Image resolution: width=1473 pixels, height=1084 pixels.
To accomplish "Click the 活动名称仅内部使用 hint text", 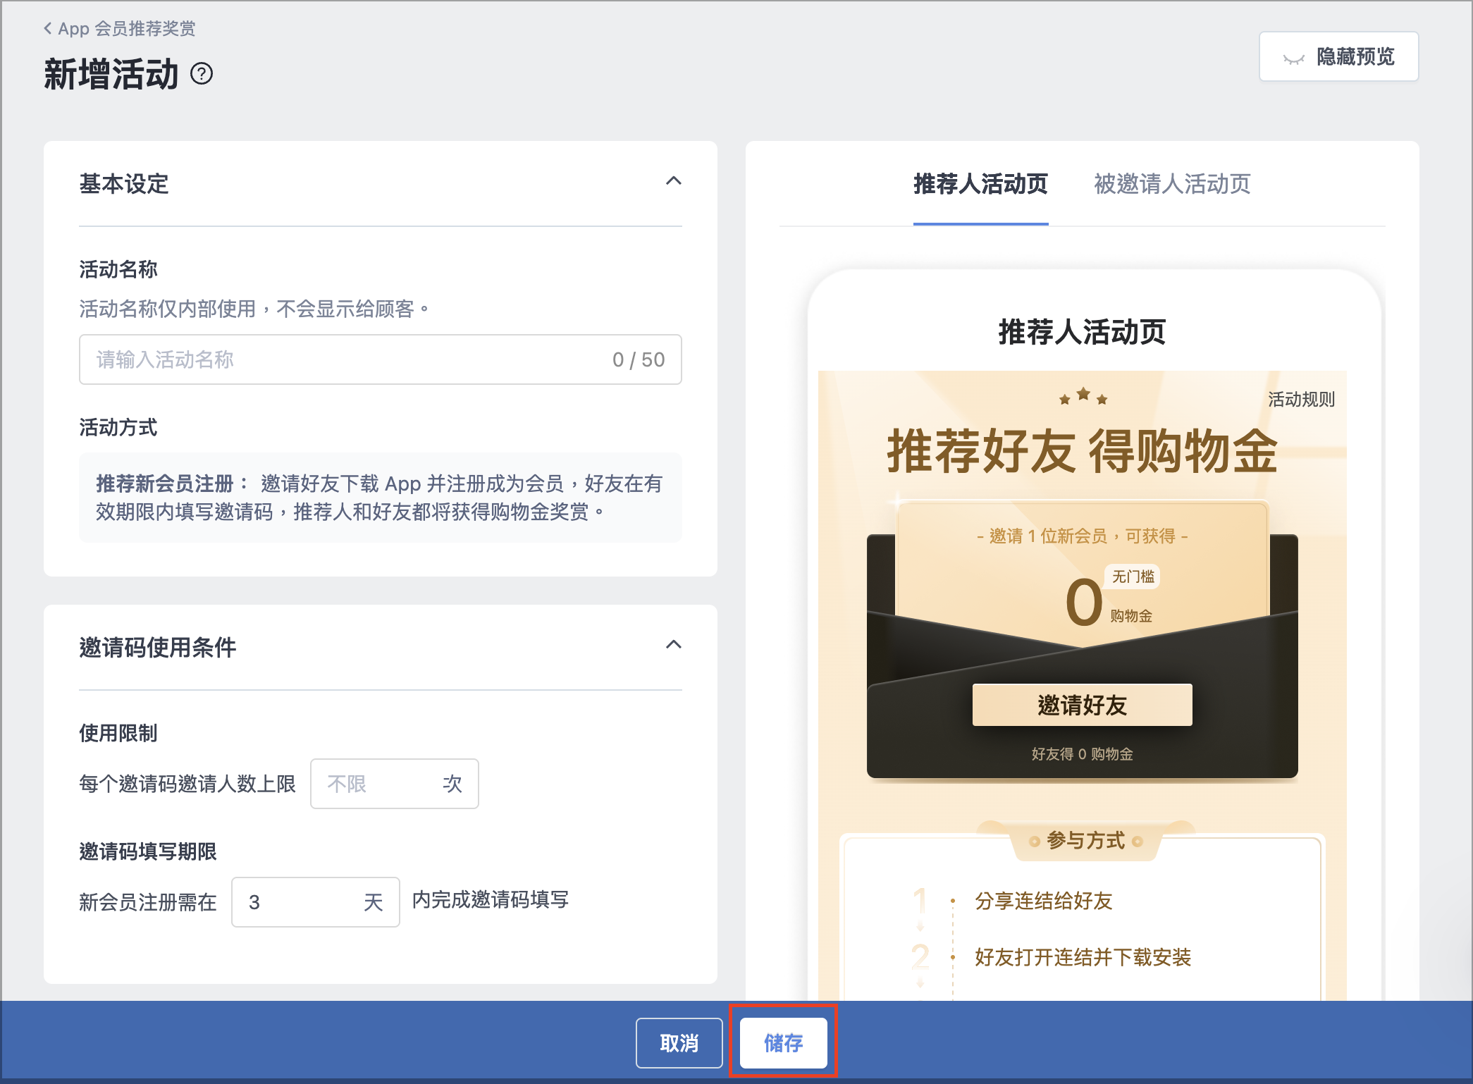I will tap(254, 309).
